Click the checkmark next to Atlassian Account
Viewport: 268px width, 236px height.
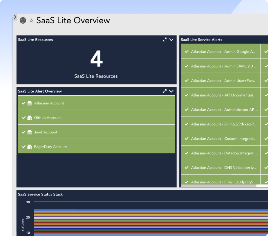(x=24, y=103)
